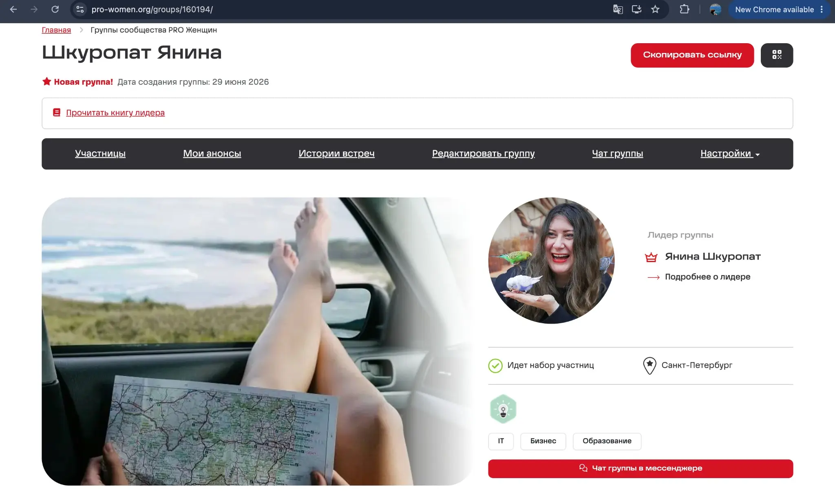The height and width of the screenshot is (494, 835).
Task: Open Истории встреч tab
Action: 336,154
